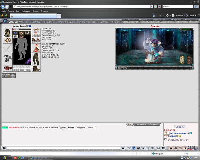This screenshot has width=200, height=160.
Task: Click the Favorites star icon
Action: (x=2, y=15)
